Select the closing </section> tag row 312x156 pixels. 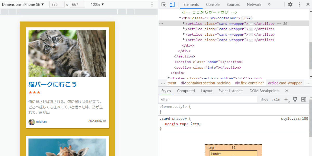(x=185, y=56)
